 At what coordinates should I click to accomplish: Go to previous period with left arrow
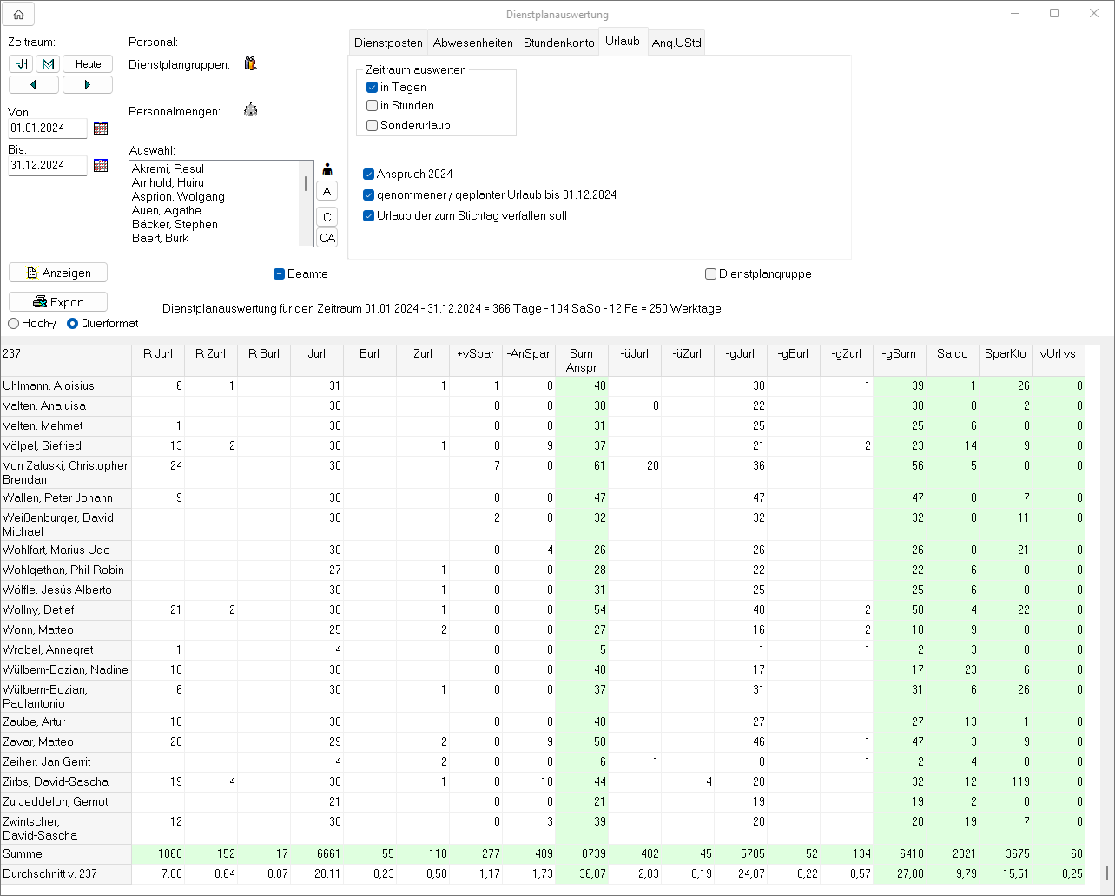tap(34, 84)
